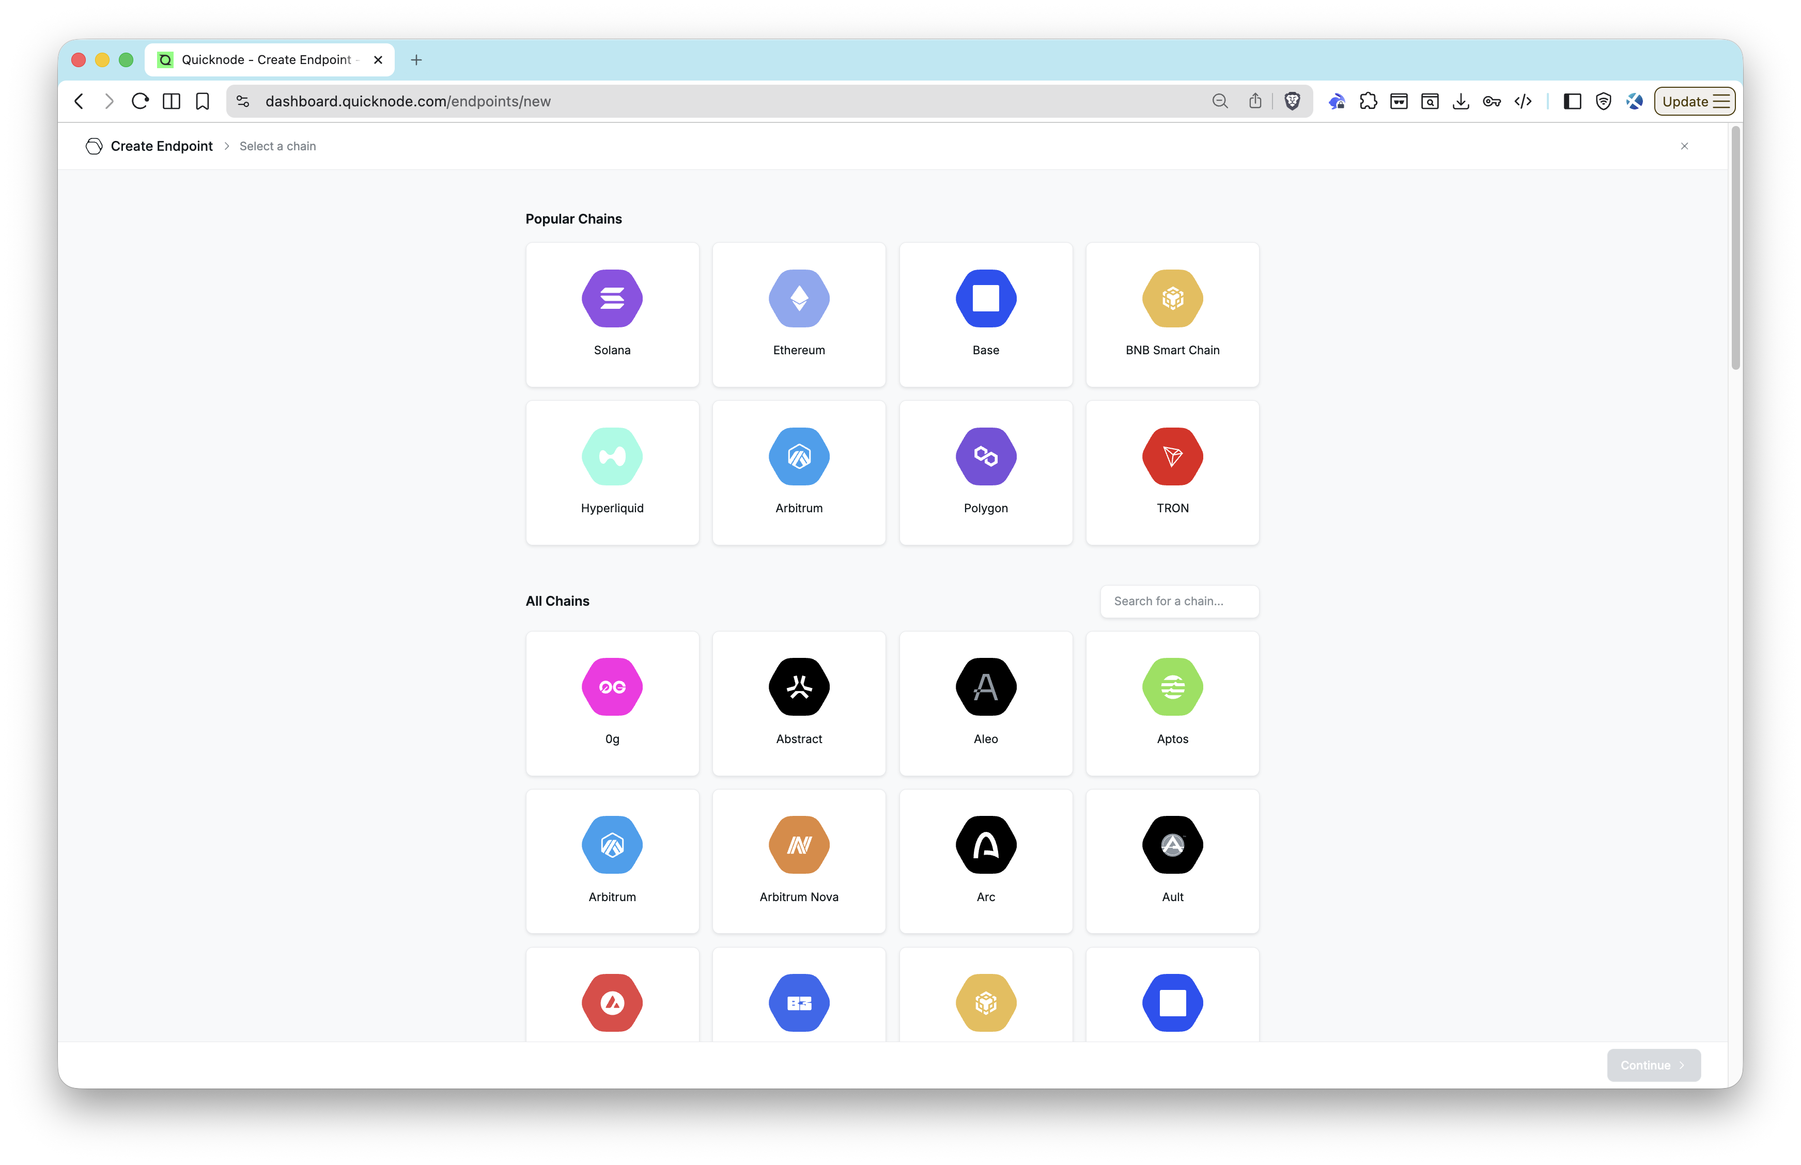Pick the Polygon chain card
Screen dimensions: 1801x1165
pos(985,472)
